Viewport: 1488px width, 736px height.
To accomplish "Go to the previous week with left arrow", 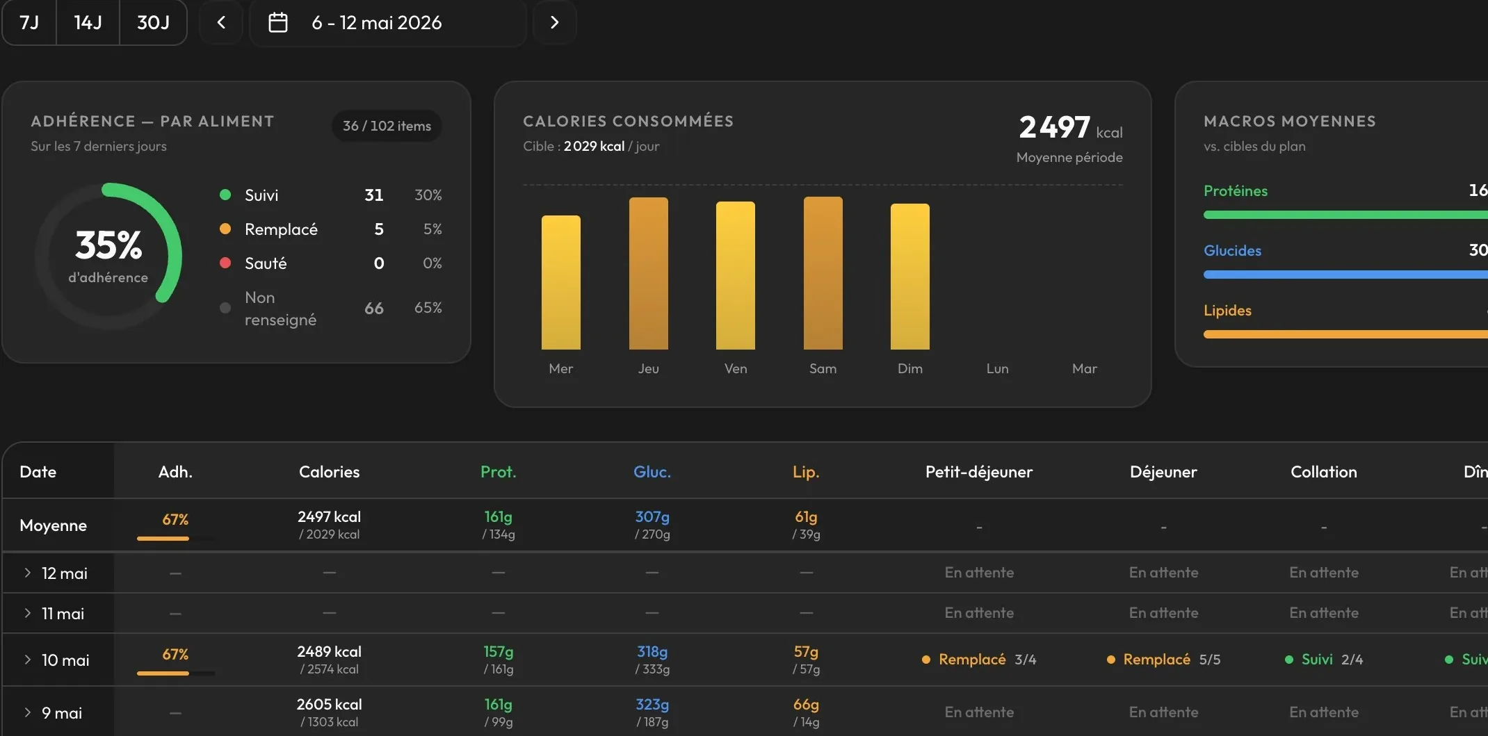I will [x=221, y=22].
